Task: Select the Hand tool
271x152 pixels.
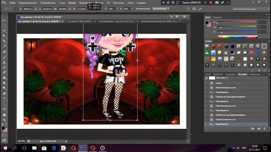Action: tap(4, 114)
